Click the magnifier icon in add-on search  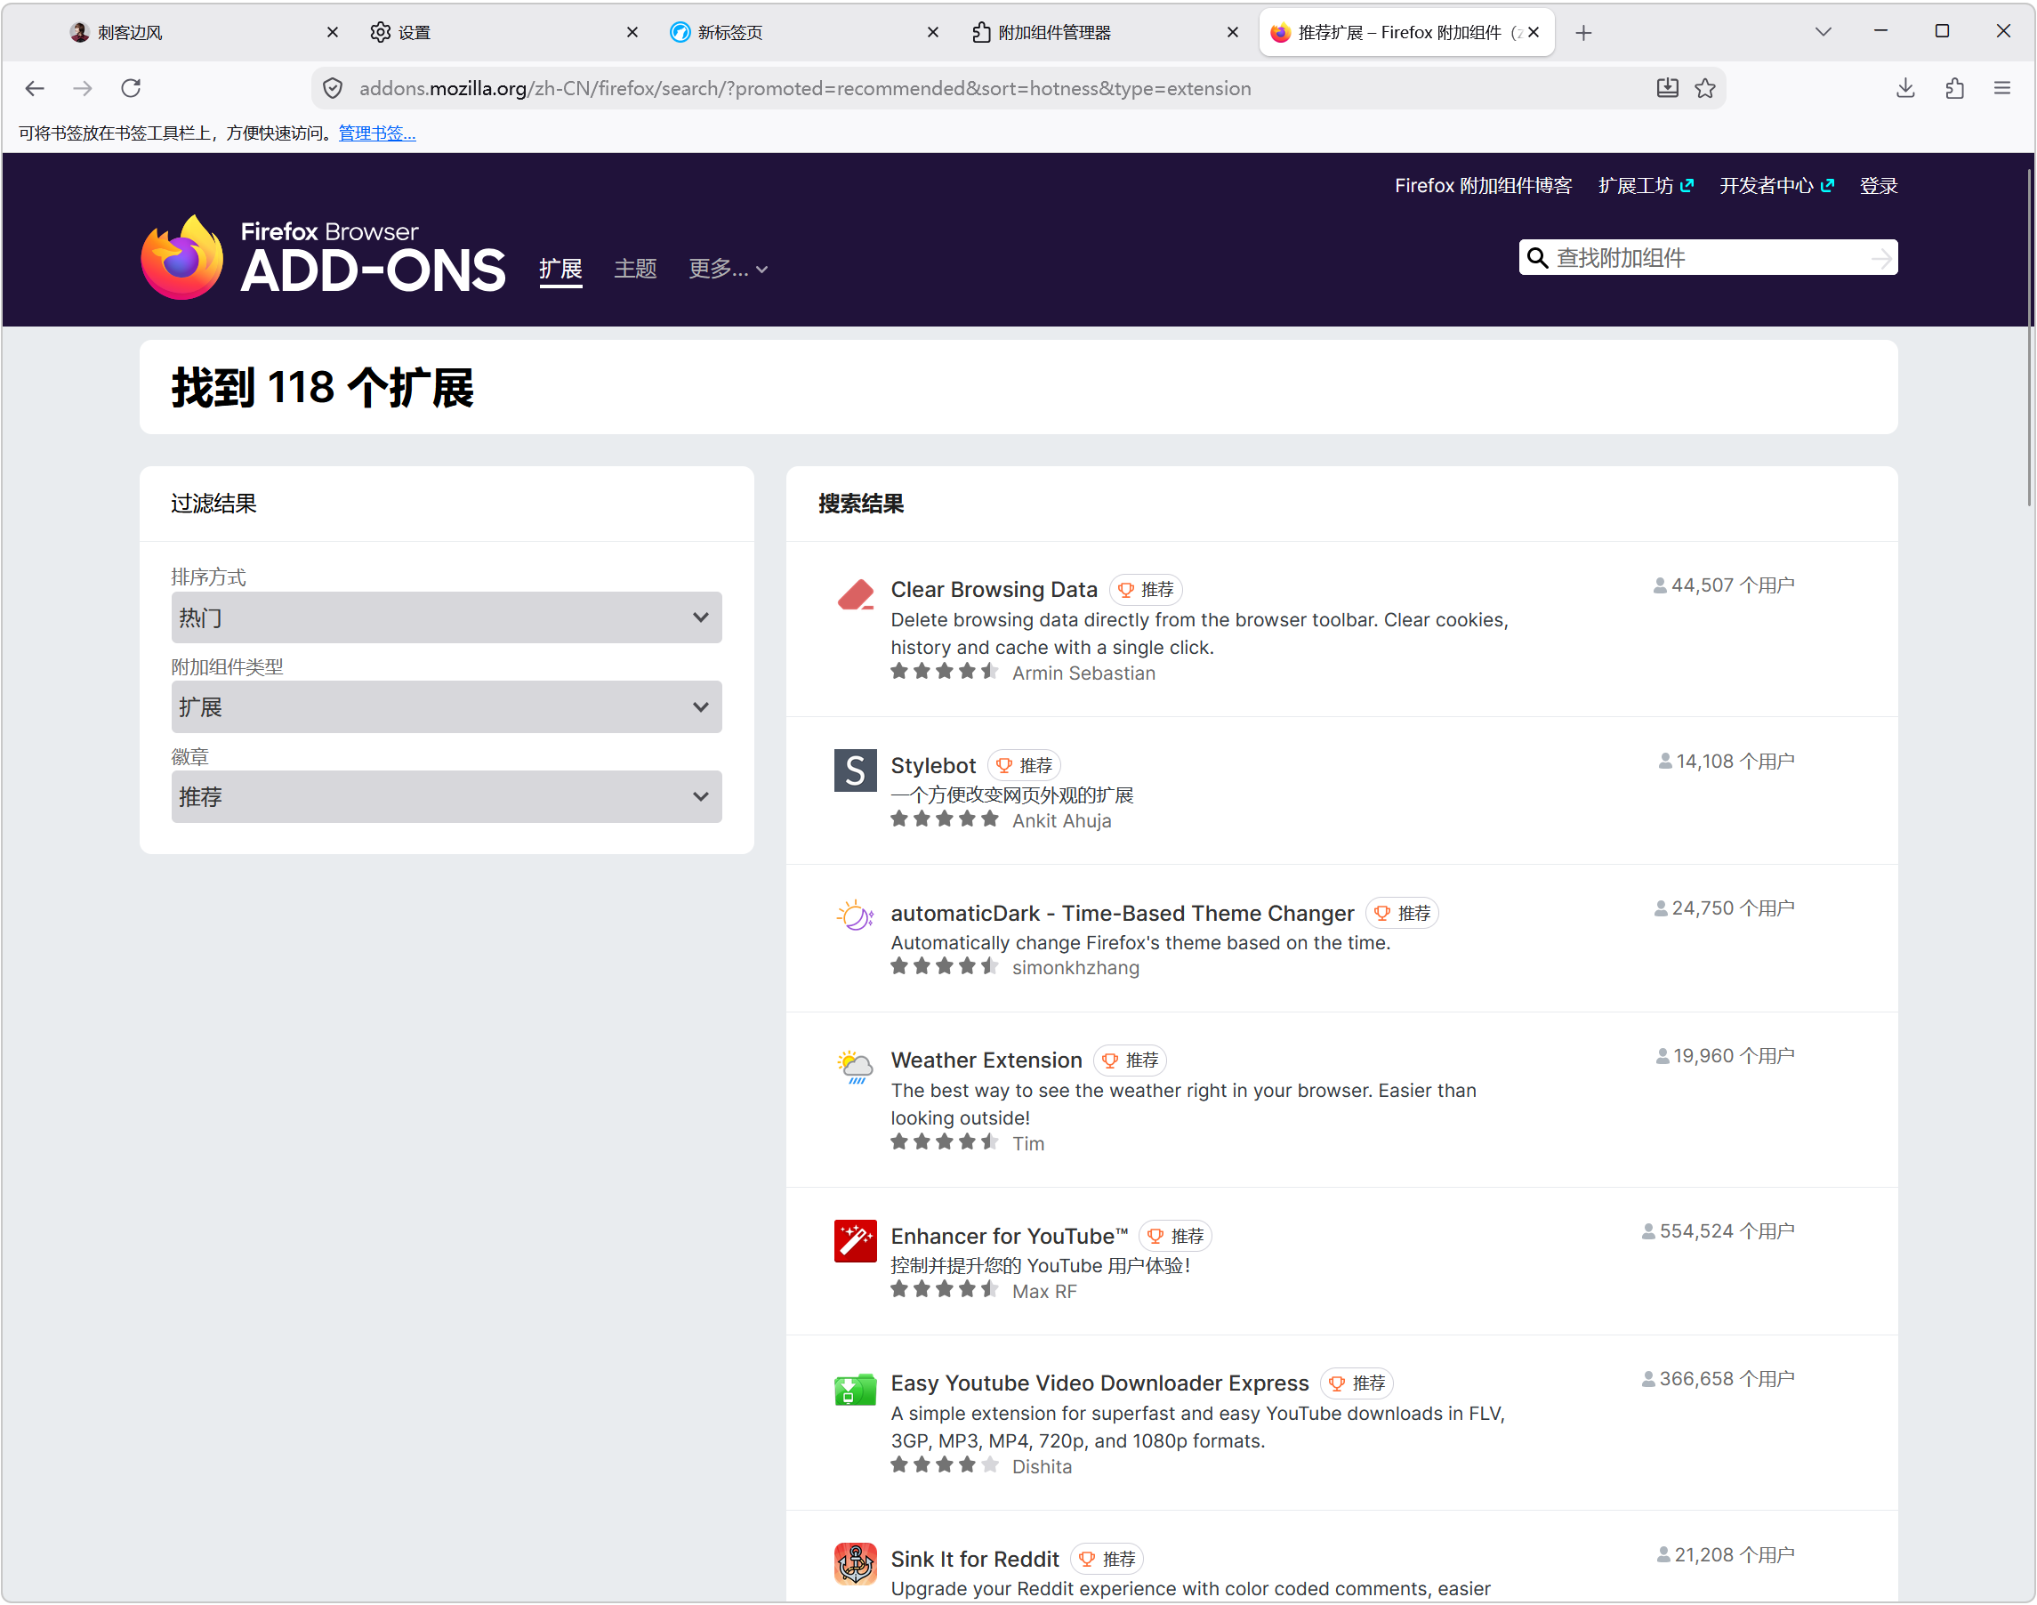[1537, 257]
